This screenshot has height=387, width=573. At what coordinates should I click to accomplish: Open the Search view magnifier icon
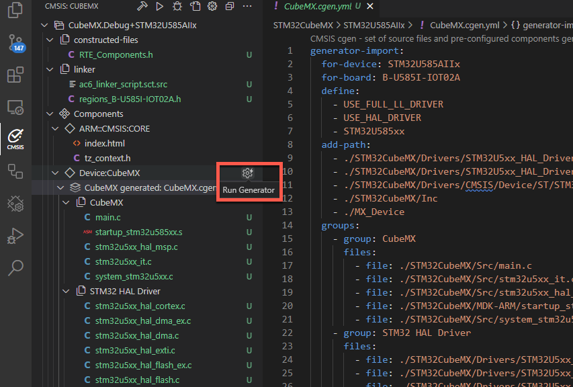point(15,268)
